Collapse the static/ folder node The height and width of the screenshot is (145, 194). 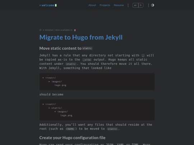pos(49,108)
